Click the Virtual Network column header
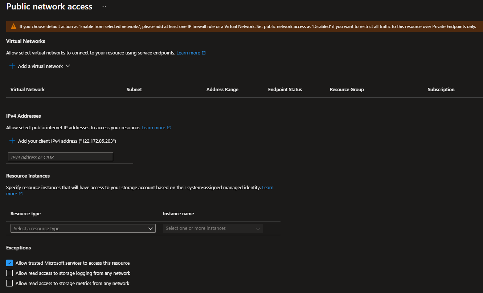 tap(28, 90)
